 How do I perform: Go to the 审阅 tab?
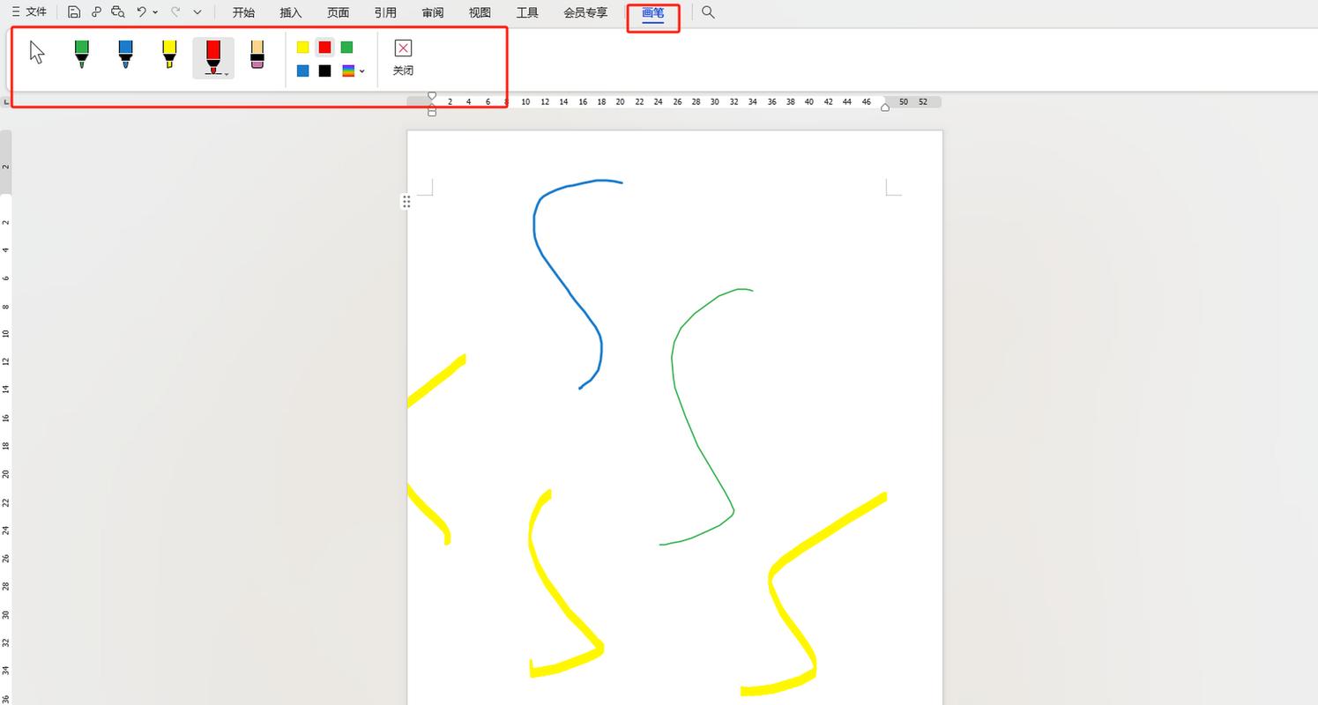point(433,12)
